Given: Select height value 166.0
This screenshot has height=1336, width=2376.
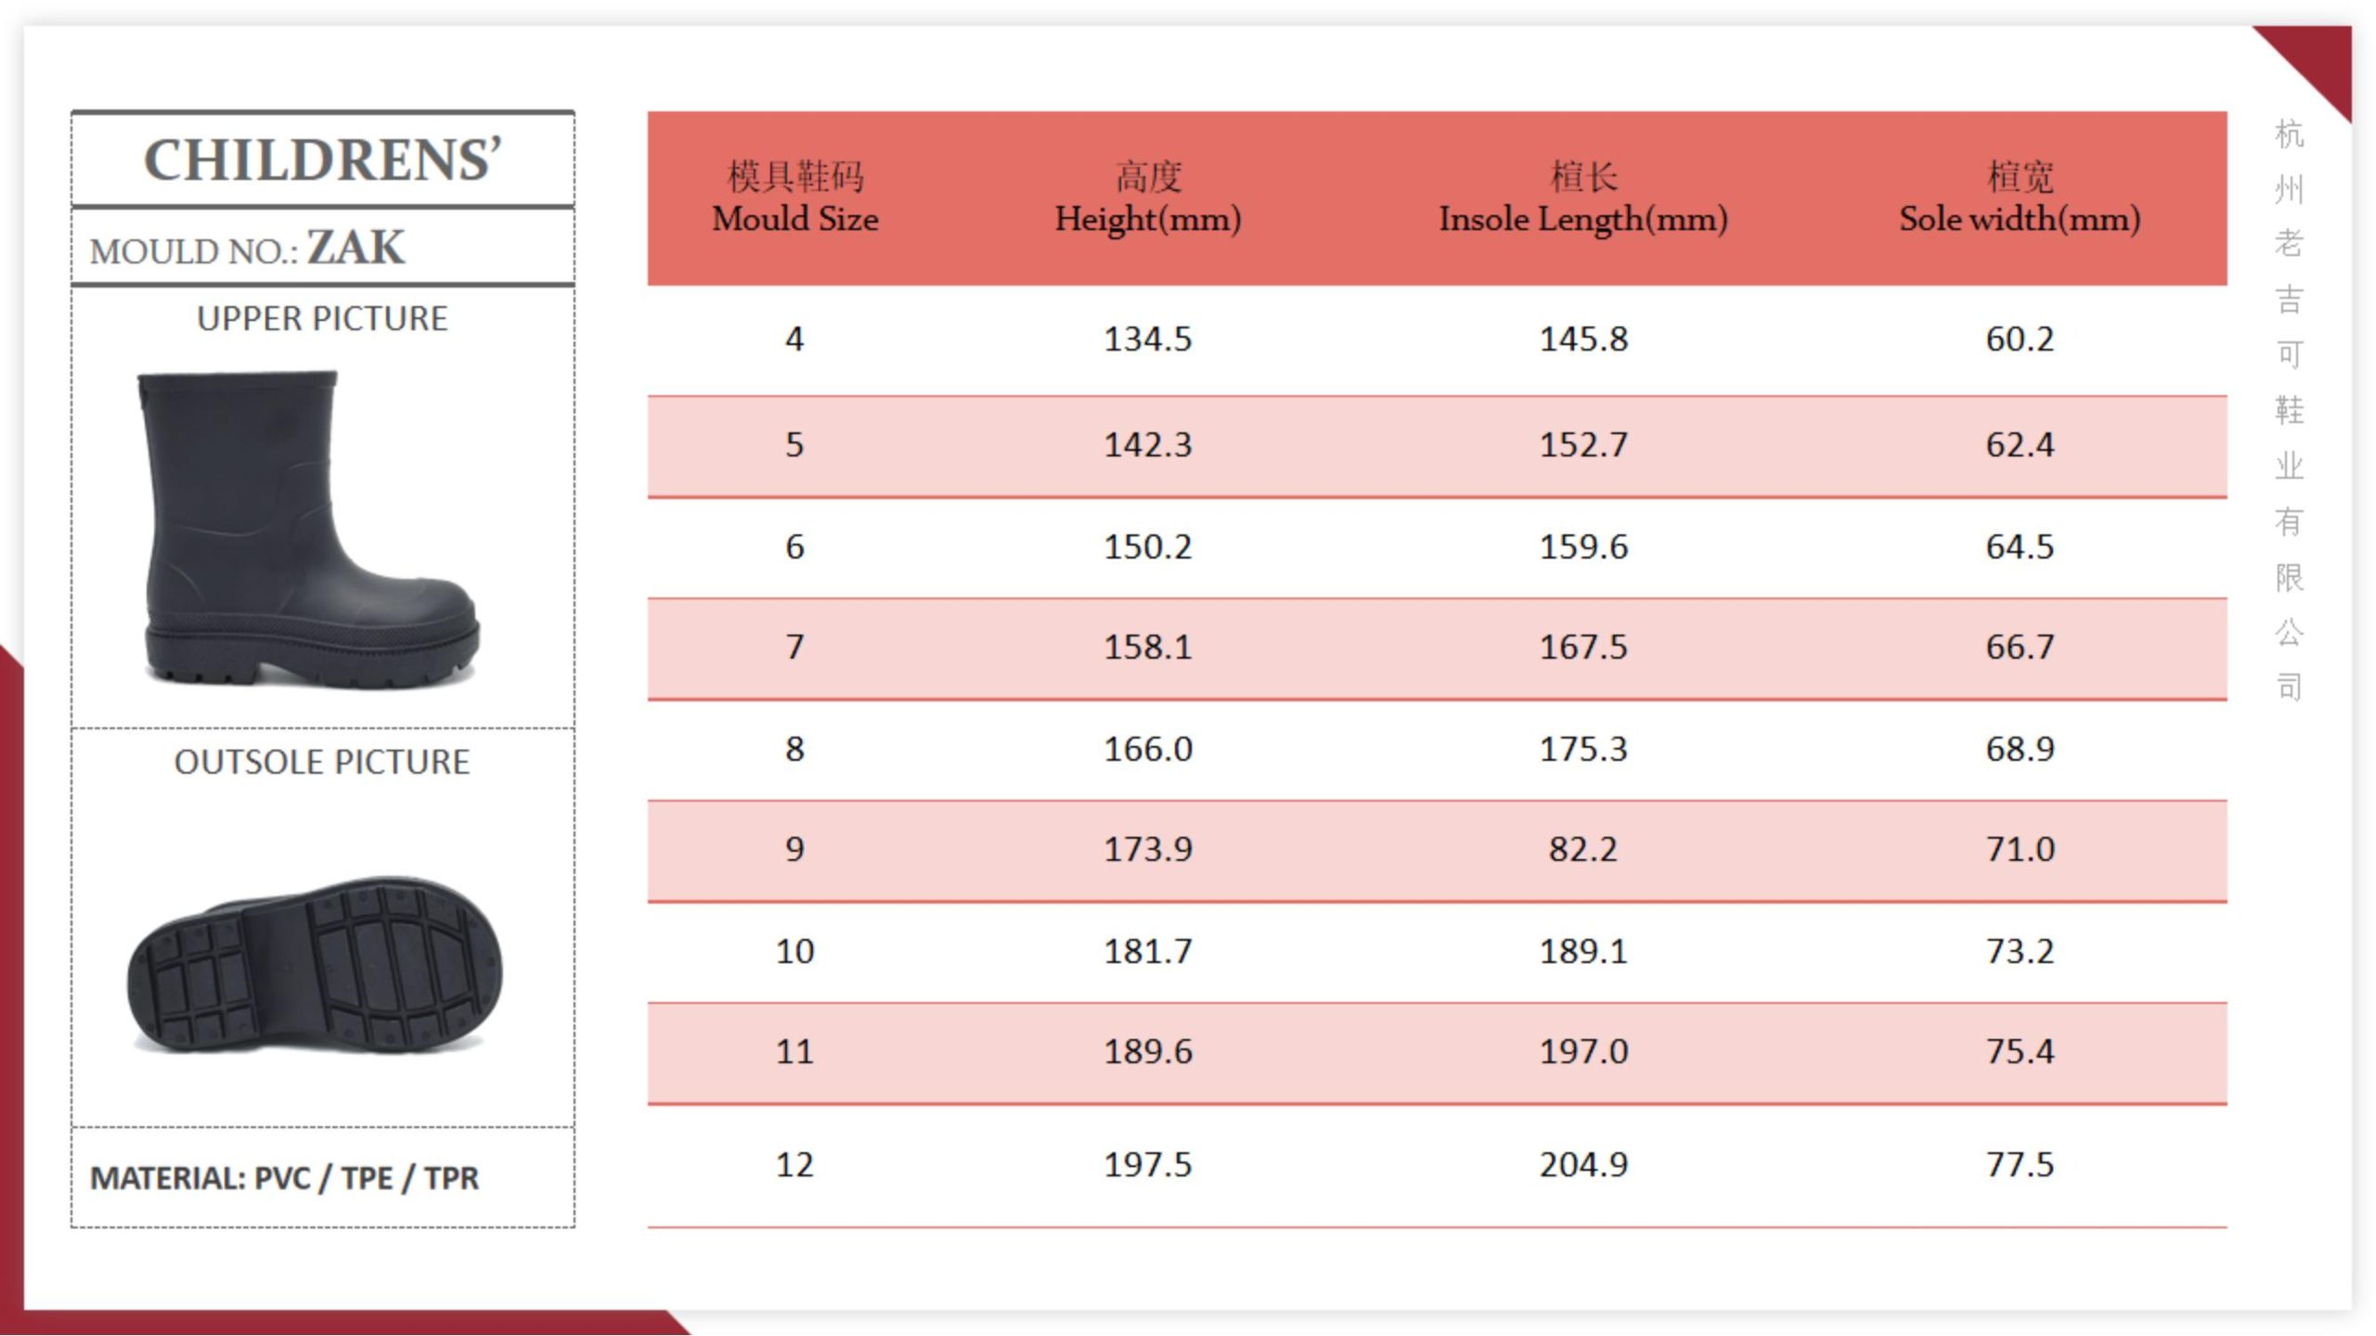Looking at the screenshot, I should [1148, 749].
